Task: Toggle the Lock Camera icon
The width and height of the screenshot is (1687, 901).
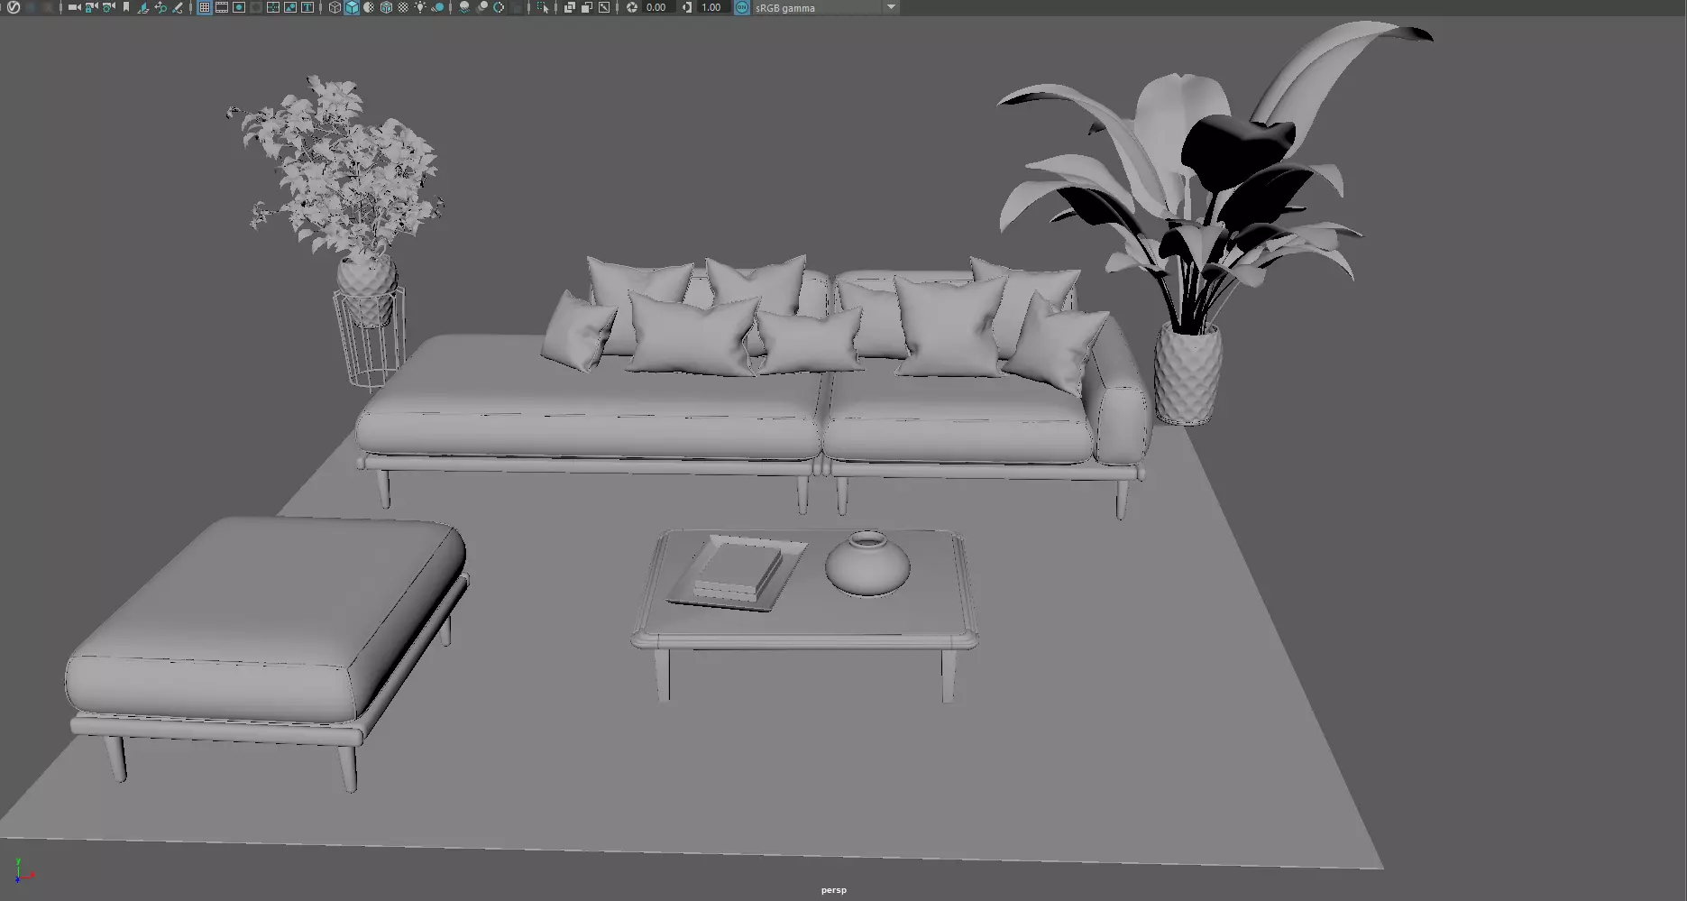Action: click(91, 7)
